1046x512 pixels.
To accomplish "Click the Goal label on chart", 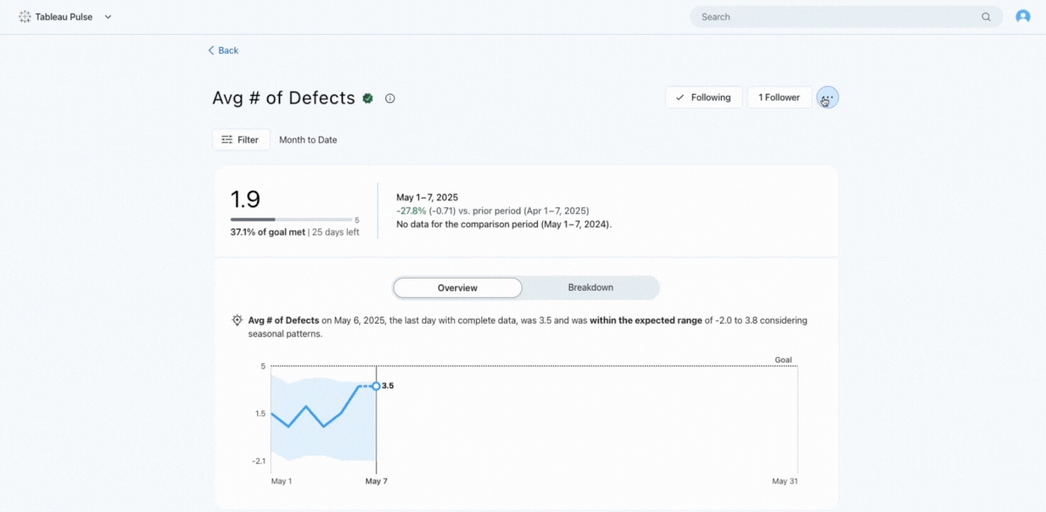I will pos(783,360).
